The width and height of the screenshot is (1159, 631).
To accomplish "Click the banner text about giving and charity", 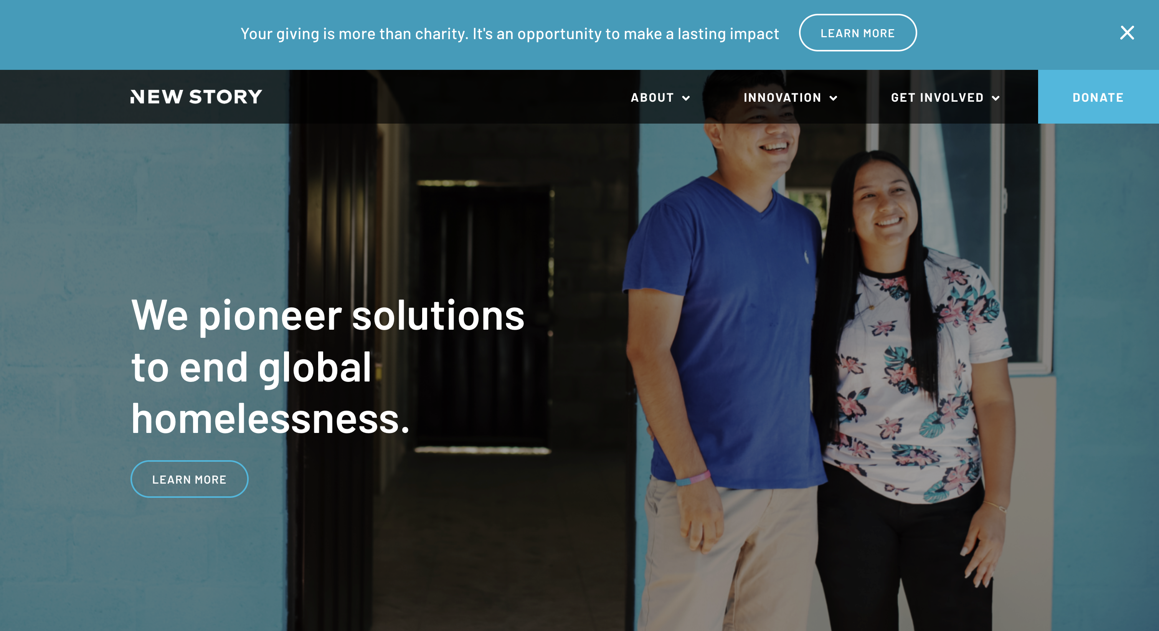I will point(509,34).
